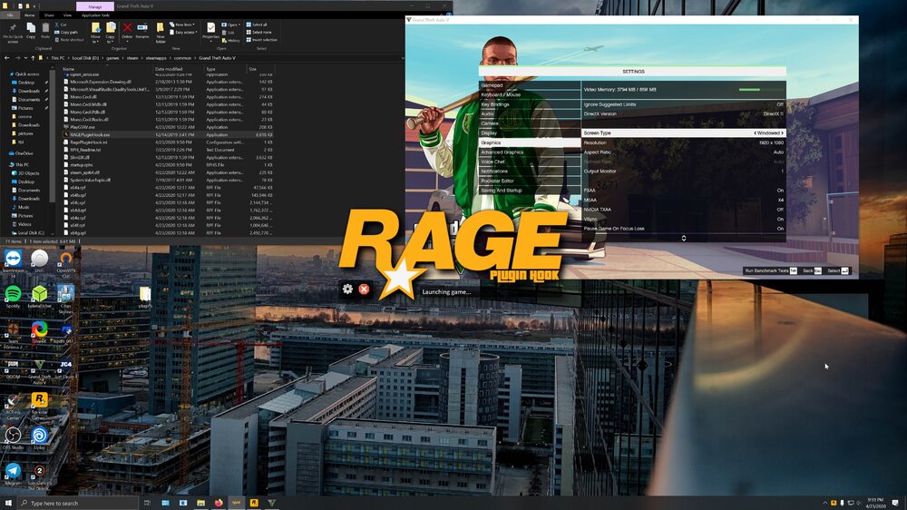Open balenaEtcher desktop shortcut
This screenshot has height=510, width=907.
(x=39, y=297)
